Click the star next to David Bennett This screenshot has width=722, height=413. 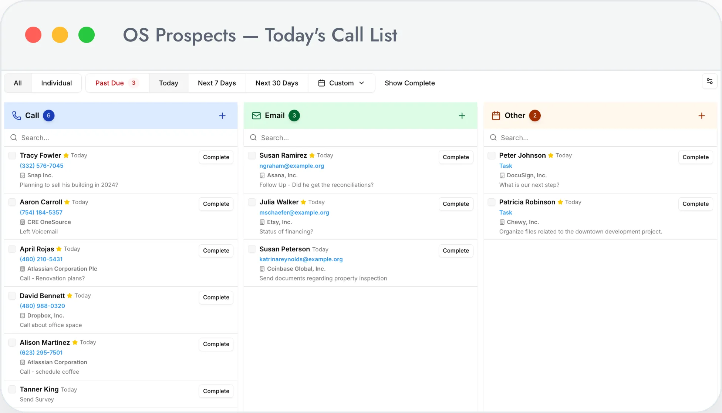point(70,296)
